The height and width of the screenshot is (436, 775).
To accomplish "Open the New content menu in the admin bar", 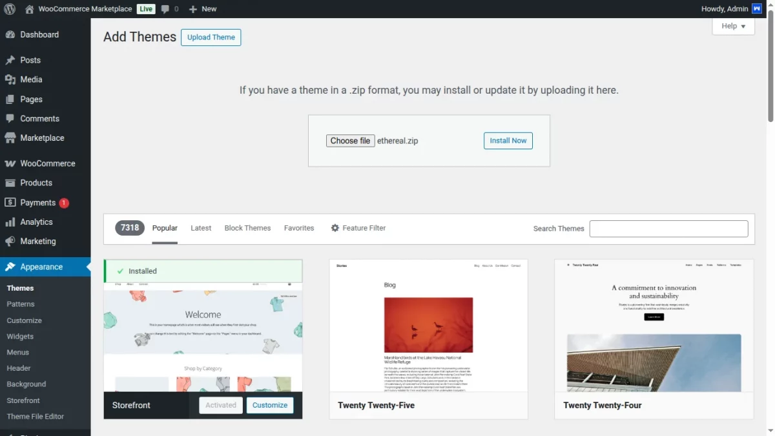I will tap(202, 9).
